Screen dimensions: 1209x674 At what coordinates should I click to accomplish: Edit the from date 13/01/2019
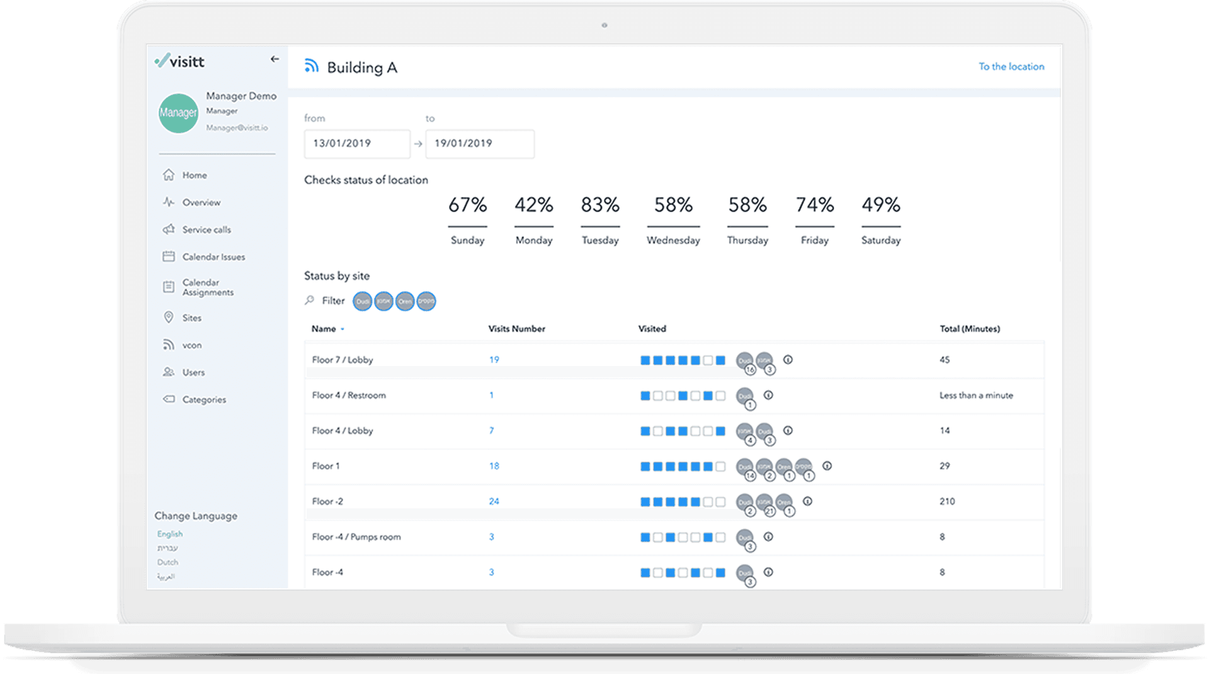357,144
